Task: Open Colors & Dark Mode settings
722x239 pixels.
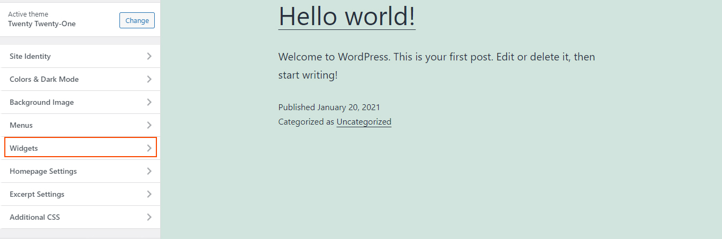Action: 80,79
